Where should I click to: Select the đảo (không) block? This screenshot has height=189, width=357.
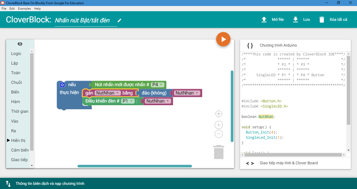[154, 93]
